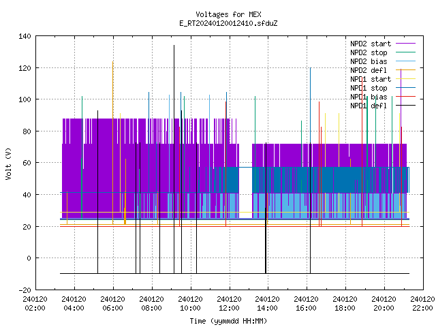Click the green NPD2 stop legend line
The height and width of the screenshot is (327, 436).
tap(406, 52)
